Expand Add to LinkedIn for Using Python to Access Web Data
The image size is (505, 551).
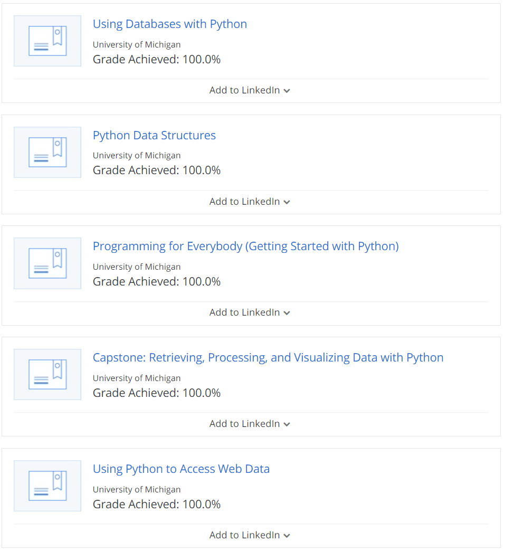(x=250, y=535)
